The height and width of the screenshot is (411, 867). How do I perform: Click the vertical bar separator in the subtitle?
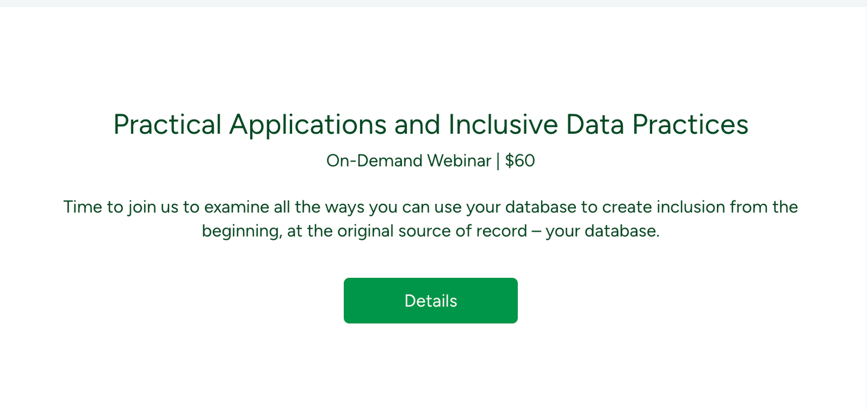499,160
